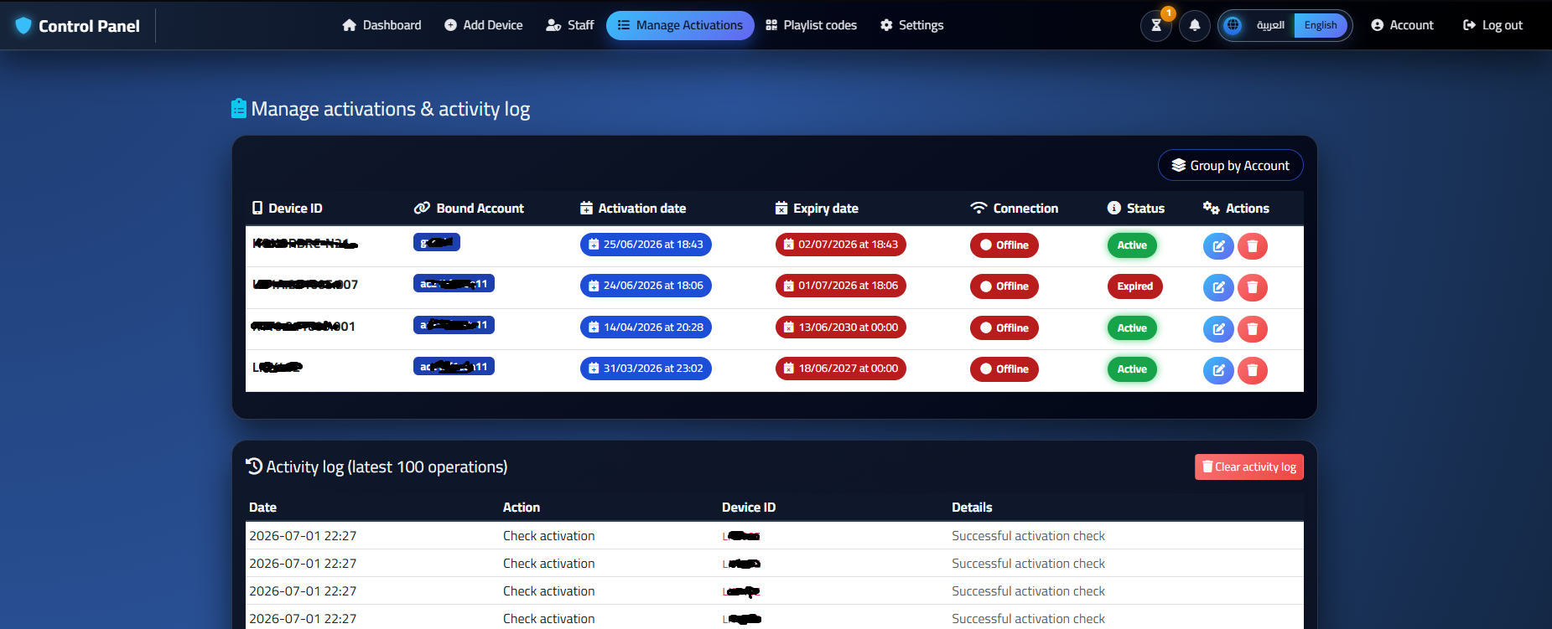Edit the device activated 25/06/2026
This screenshot has height=629, width=1552.
[1218, 246]
